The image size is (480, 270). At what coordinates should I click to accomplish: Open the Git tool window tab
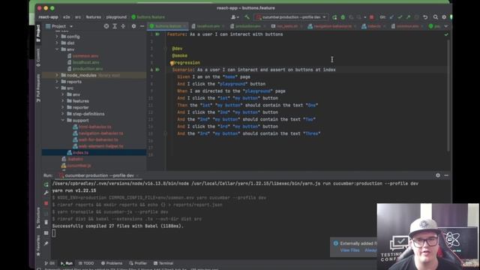(x=49, y=263)
